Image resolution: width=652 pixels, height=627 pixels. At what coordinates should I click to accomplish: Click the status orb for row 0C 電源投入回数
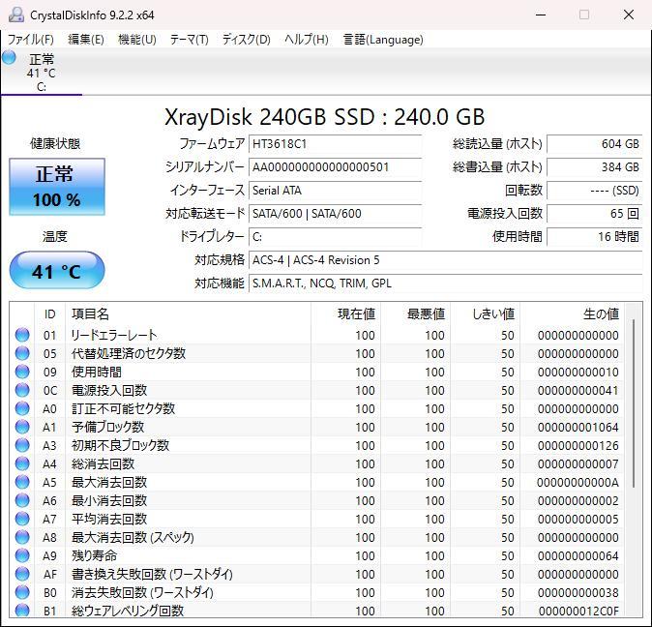22,390
